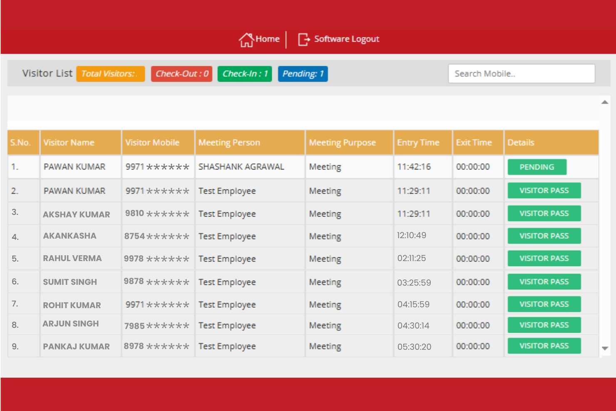Select the RAHUL VERMA visitor name
The height and width of the screenshot is (411, 616).
(x=72, y=258)
